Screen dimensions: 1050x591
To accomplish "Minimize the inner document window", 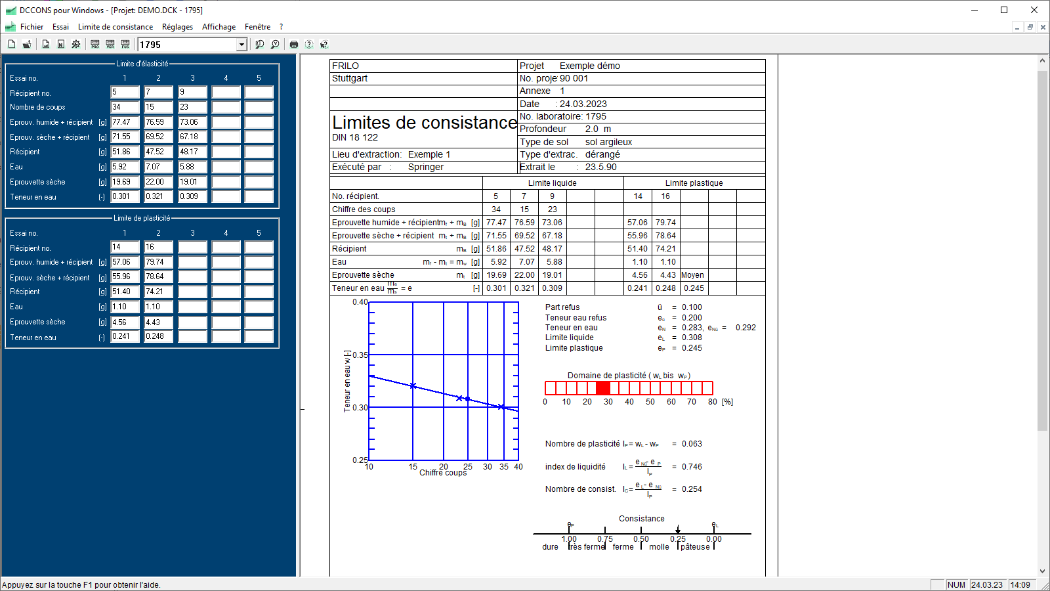I will (1017, 27).
